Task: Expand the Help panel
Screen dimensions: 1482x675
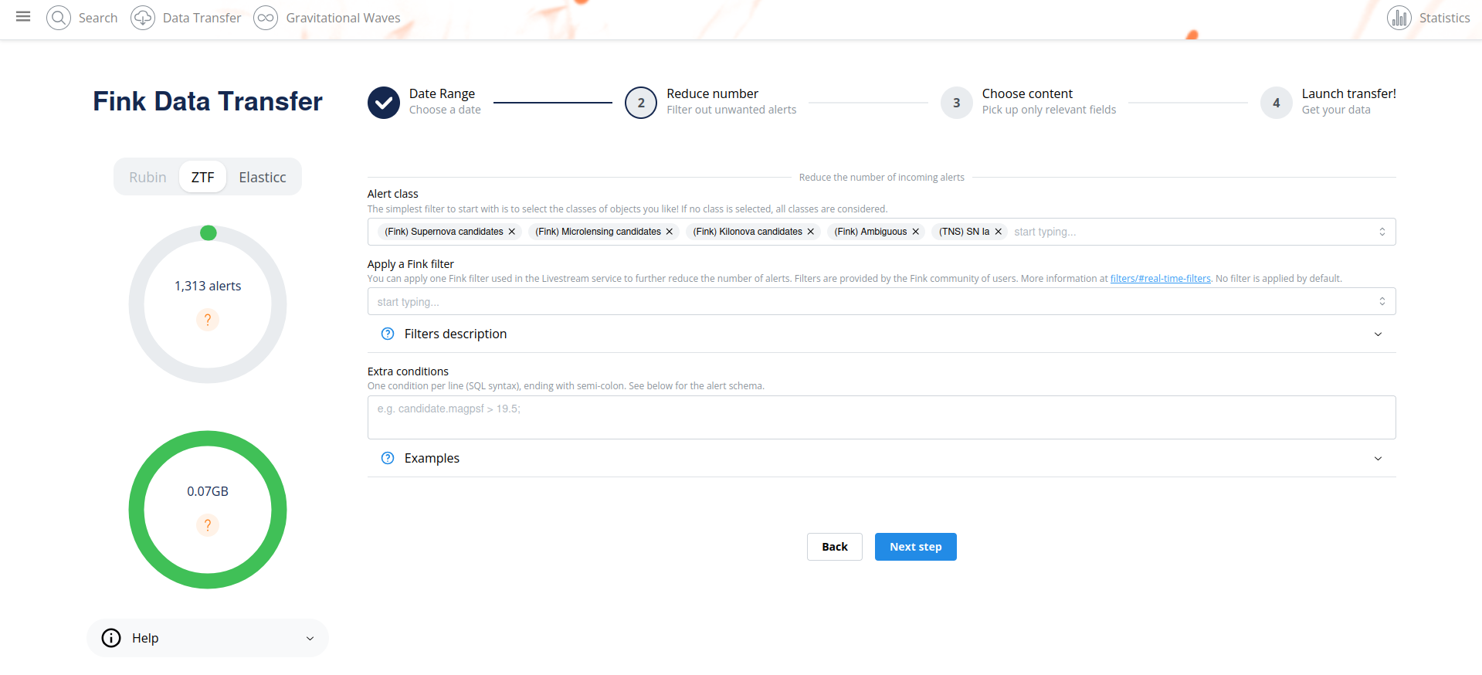Action: 208,638
